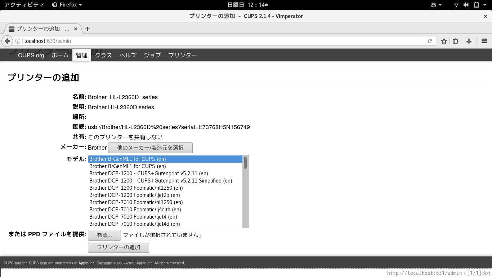This screenshot has width=492, height=277.
Task: Open the ヘルプ tab
Action: point(128,55)
